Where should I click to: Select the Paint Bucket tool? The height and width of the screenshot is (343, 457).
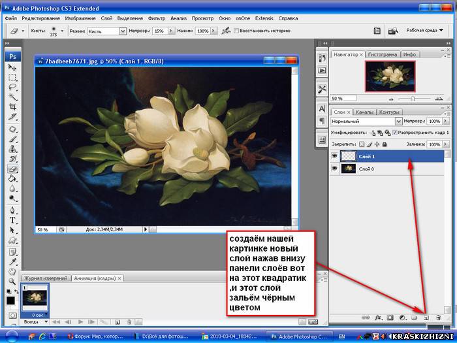(12, 178)
